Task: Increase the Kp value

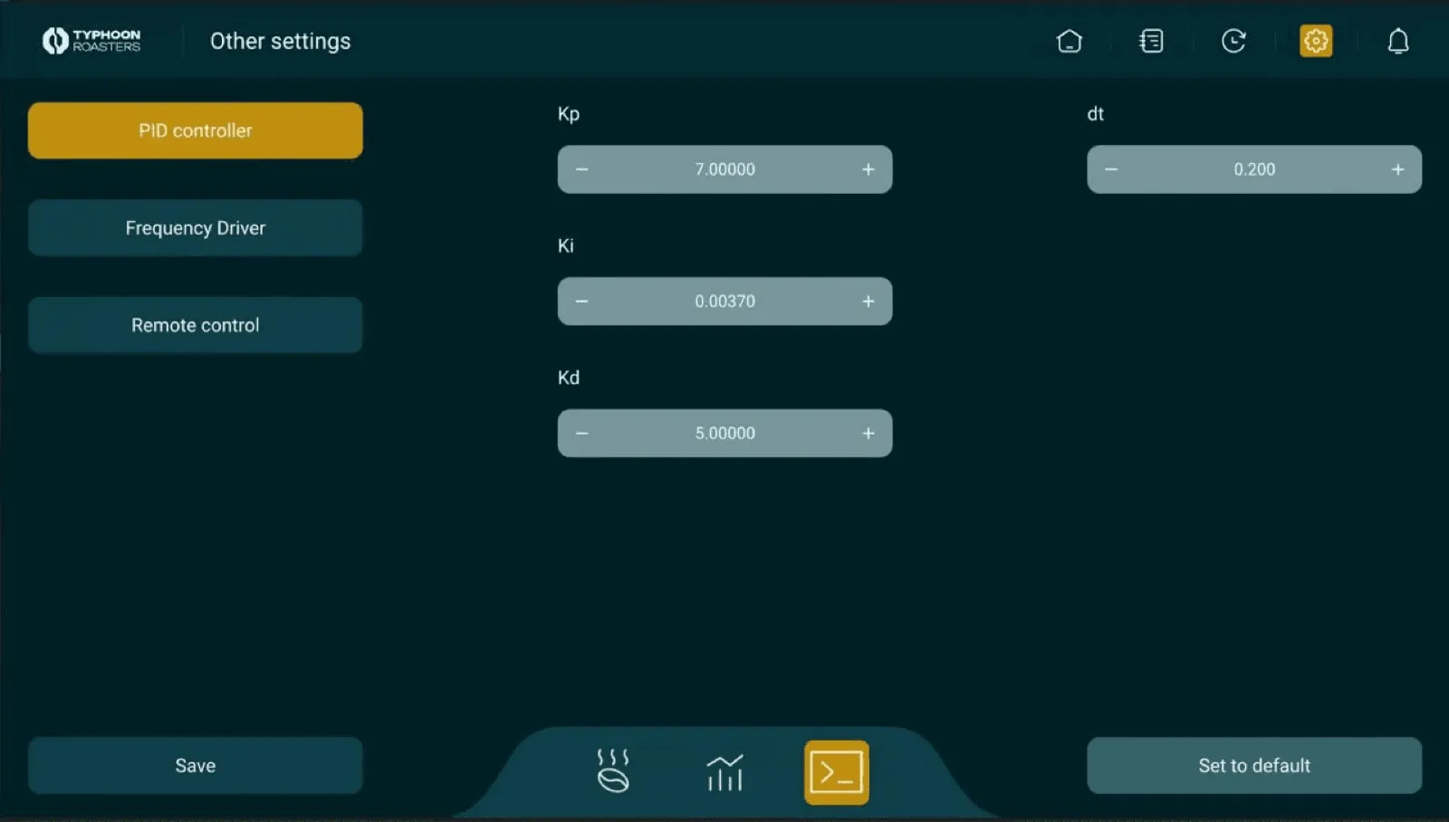Action: click(x=868, y=169)
